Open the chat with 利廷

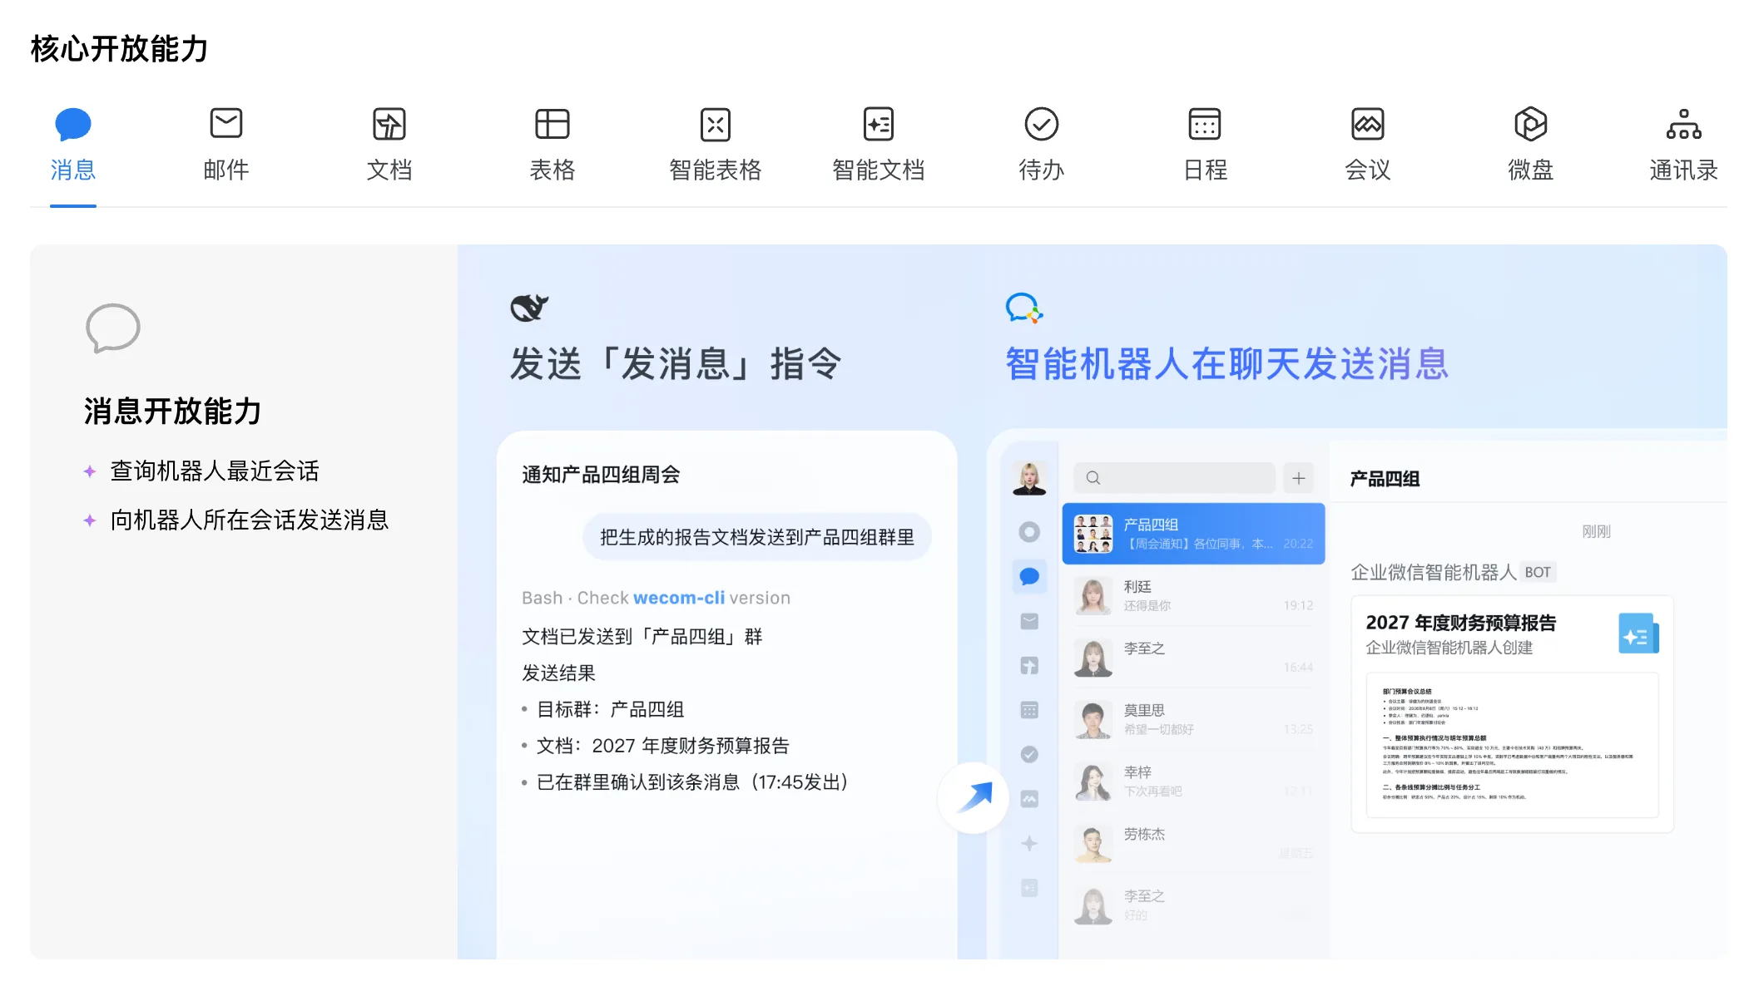click(x=1193, y=596)
